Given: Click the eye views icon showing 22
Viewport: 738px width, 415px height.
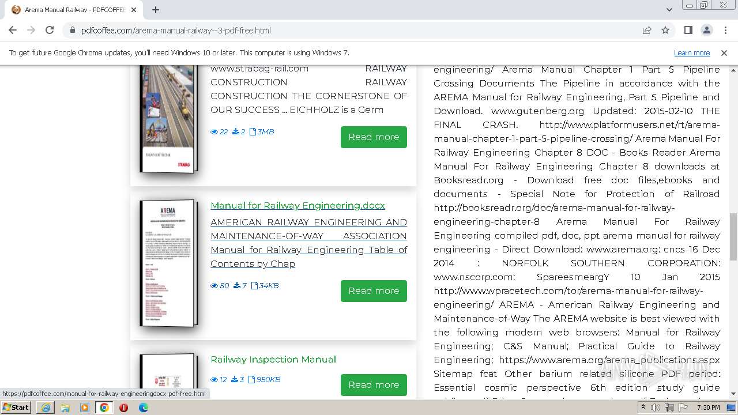Looking at the screenshot, I should (x=214, y=132).
